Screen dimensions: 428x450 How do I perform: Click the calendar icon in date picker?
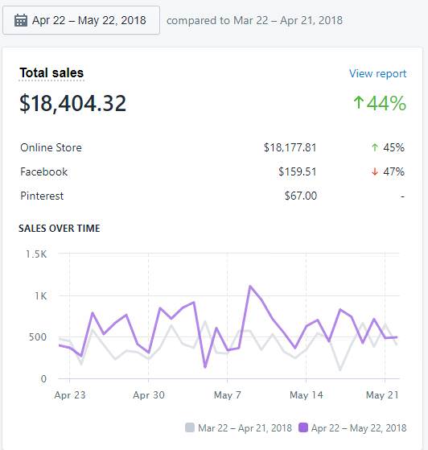tap(21, 20)
